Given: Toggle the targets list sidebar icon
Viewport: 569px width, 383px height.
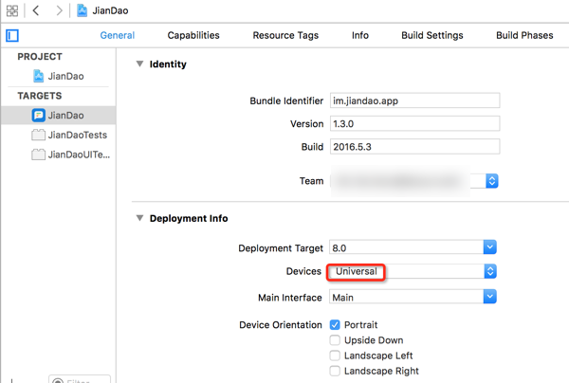Looking at the screenshot, I should click(12, 36).
